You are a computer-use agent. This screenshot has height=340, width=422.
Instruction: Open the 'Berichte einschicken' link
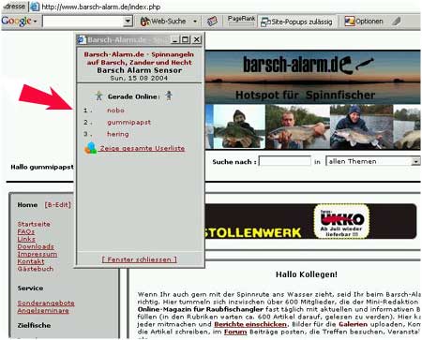click(x=250, y=324)
